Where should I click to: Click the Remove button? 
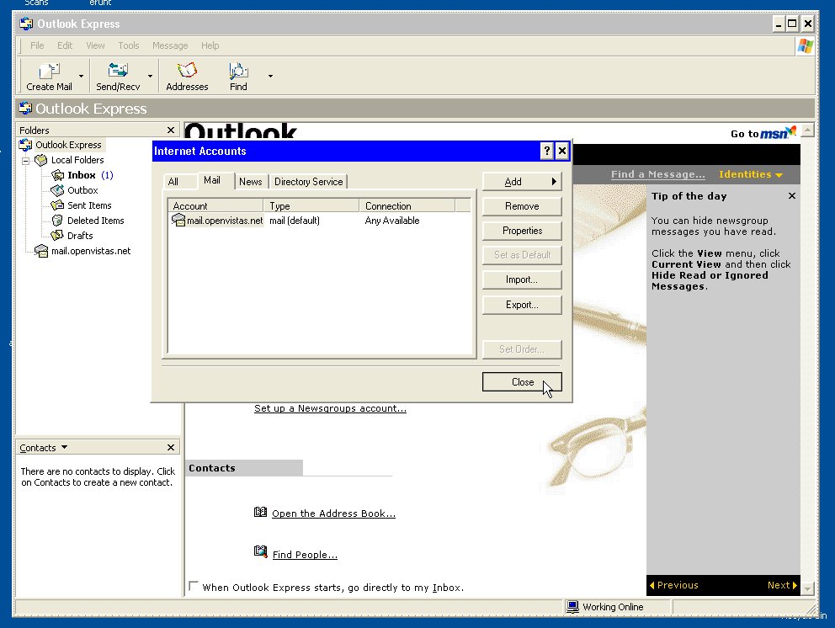[522, 206]
